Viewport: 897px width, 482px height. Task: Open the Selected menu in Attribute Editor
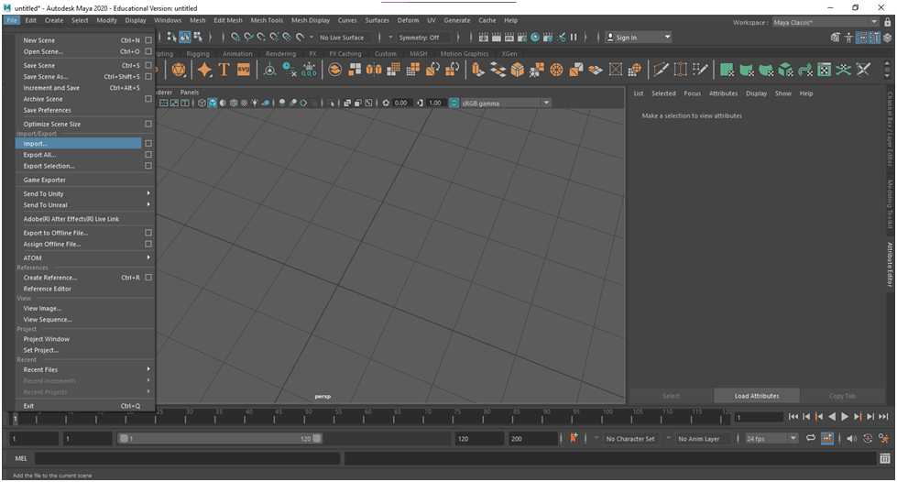663,93
